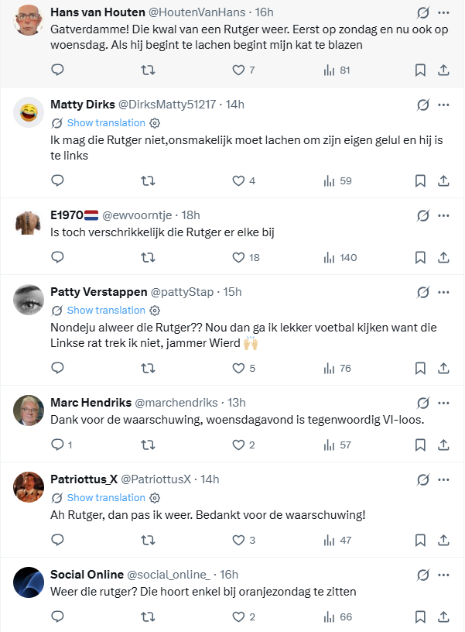Share Marc Hendriks' tweet
Viewport: 465px width, 632px height.
pos(444,445)
